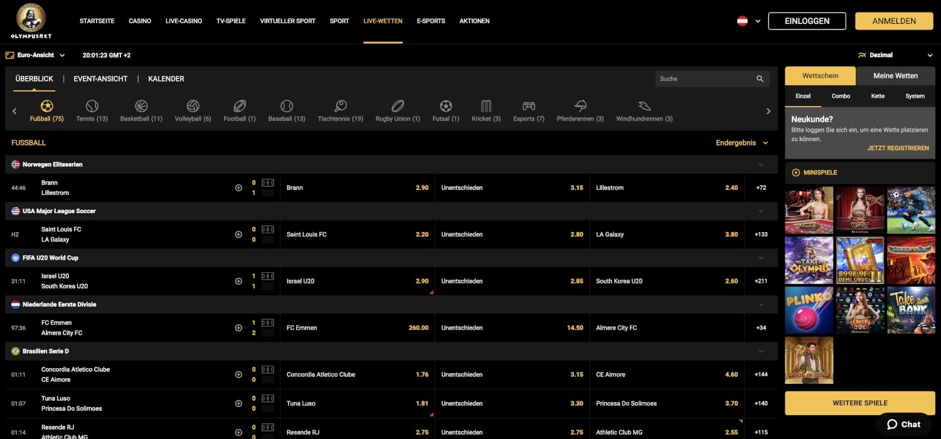Open the Austria flag language dropdown
Viewport: 941px width, 439px height.
pyautogui.click(x=748, y=21)
